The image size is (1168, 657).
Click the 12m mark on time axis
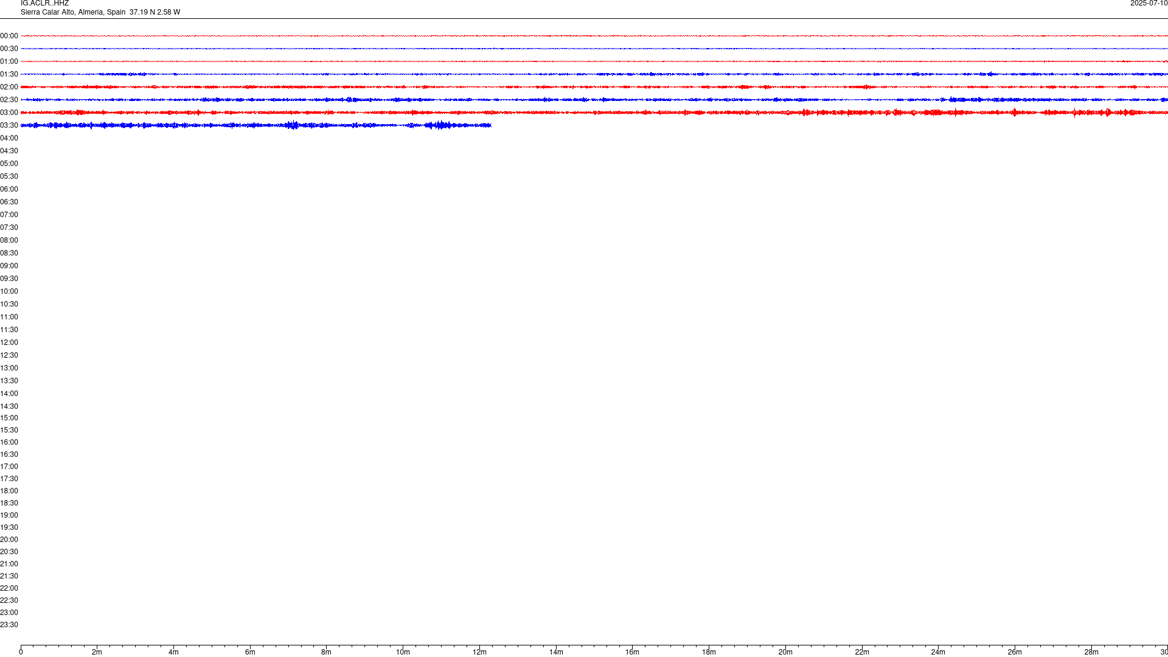coord(479,652)
